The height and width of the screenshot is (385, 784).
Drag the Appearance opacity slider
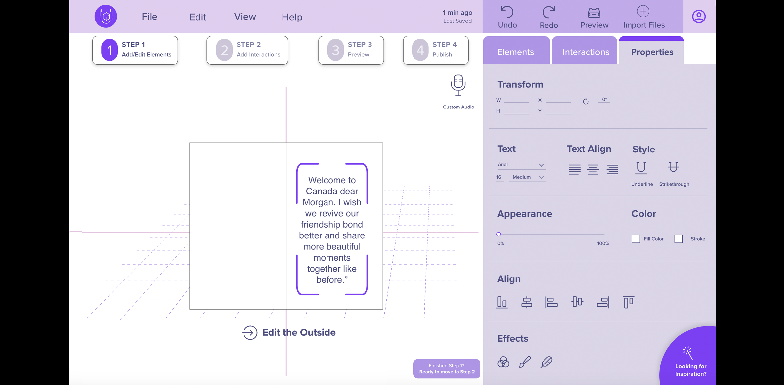point(499,234)
